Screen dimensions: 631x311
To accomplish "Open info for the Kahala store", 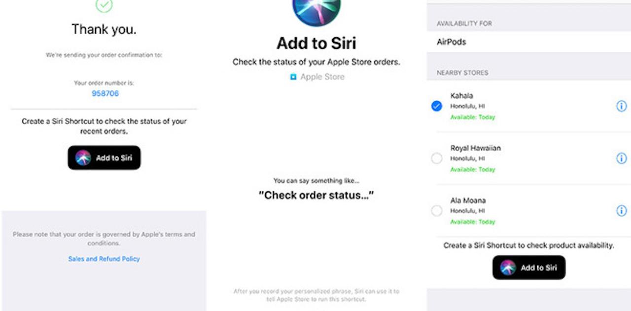I will coord(622,106).
